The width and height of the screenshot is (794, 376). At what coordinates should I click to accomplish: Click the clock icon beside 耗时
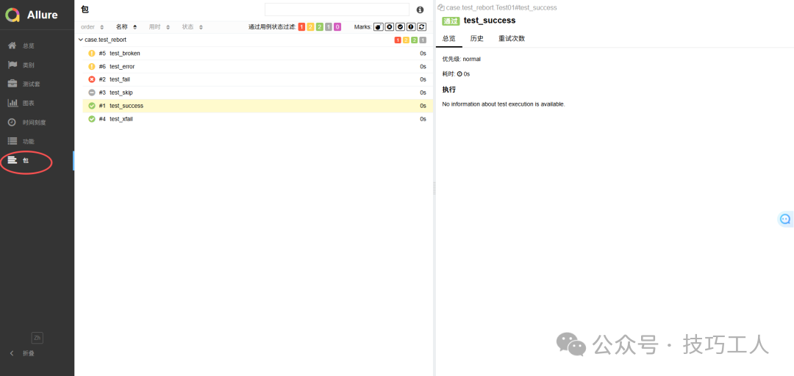[459, 74]
